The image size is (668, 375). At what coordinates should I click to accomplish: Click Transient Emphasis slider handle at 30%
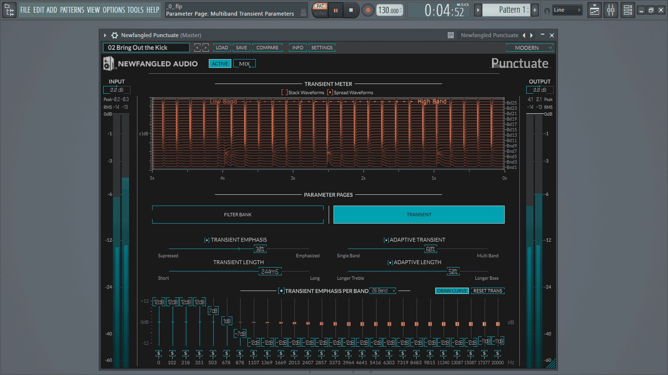tap(260, 249)
